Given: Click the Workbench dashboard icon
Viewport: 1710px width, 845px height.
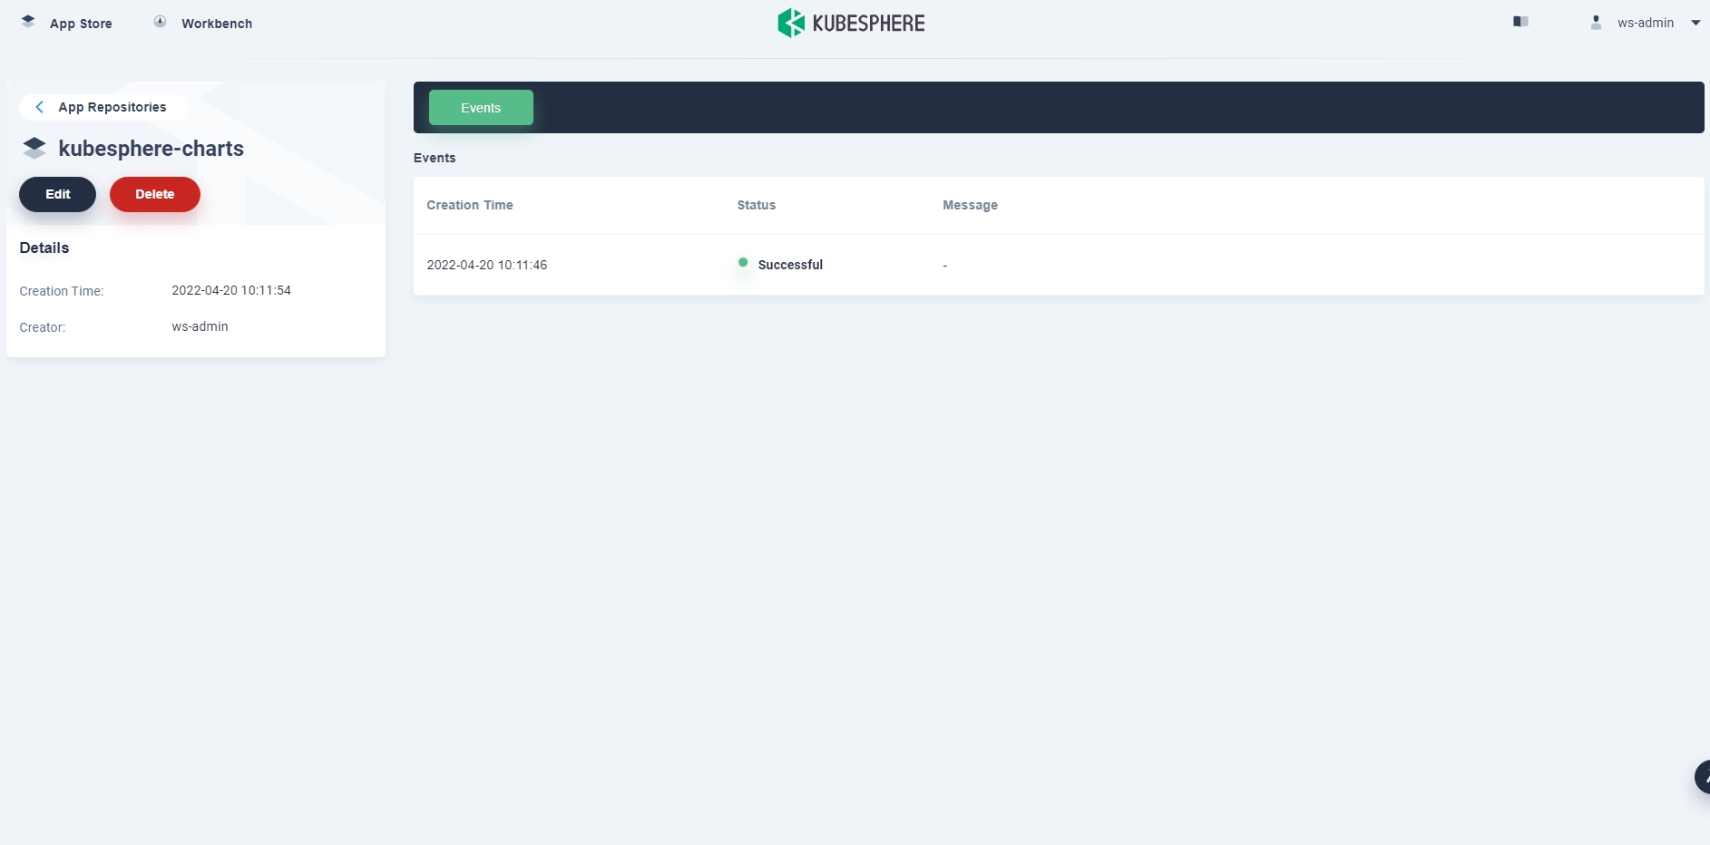Looking at the screenshot, I should coord(160,22).
